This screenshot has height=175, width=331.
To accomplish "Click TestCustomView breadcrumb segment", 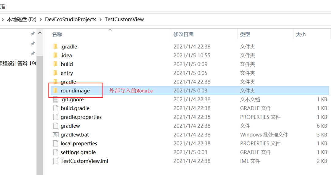I will click(124, 19).
